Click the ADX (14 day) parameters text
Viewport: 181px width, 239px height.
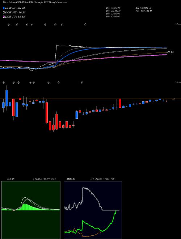tap(102, 179)
